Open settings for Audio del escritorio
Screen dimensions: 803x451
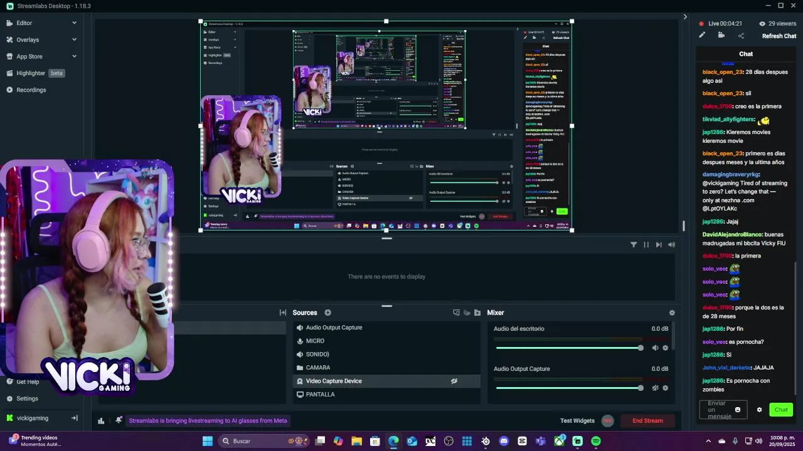(x=666, y=348)
